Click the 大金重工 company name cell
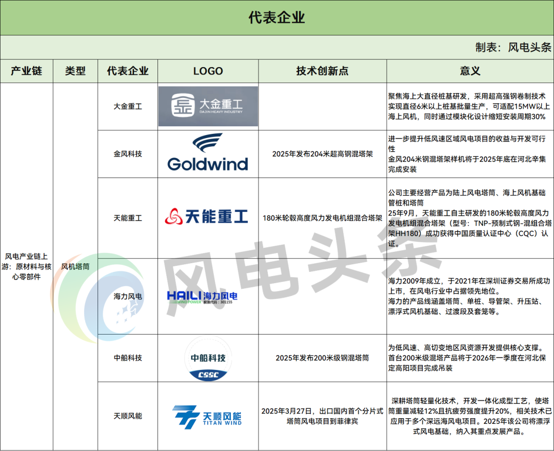Image resolution: width=554 pixels, height=451 pixels. [x=128, y=107]
